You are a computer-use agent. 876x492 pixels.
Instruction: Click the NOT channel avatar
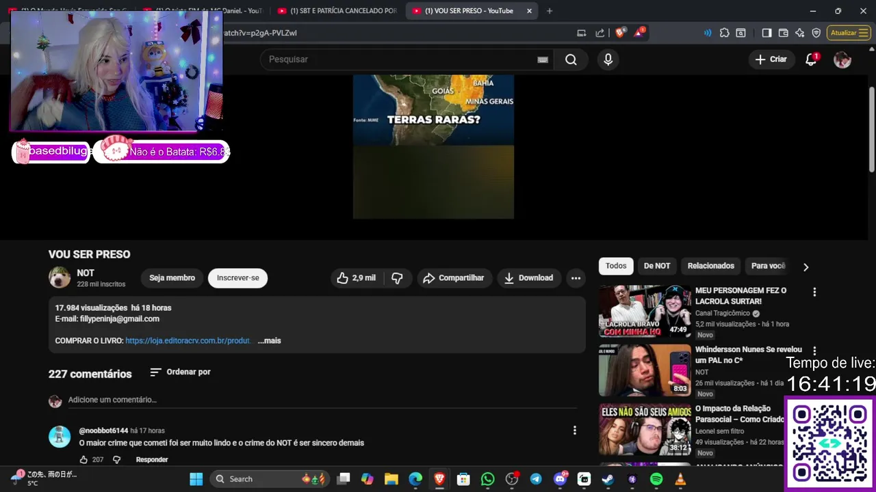tap(60, 278)
